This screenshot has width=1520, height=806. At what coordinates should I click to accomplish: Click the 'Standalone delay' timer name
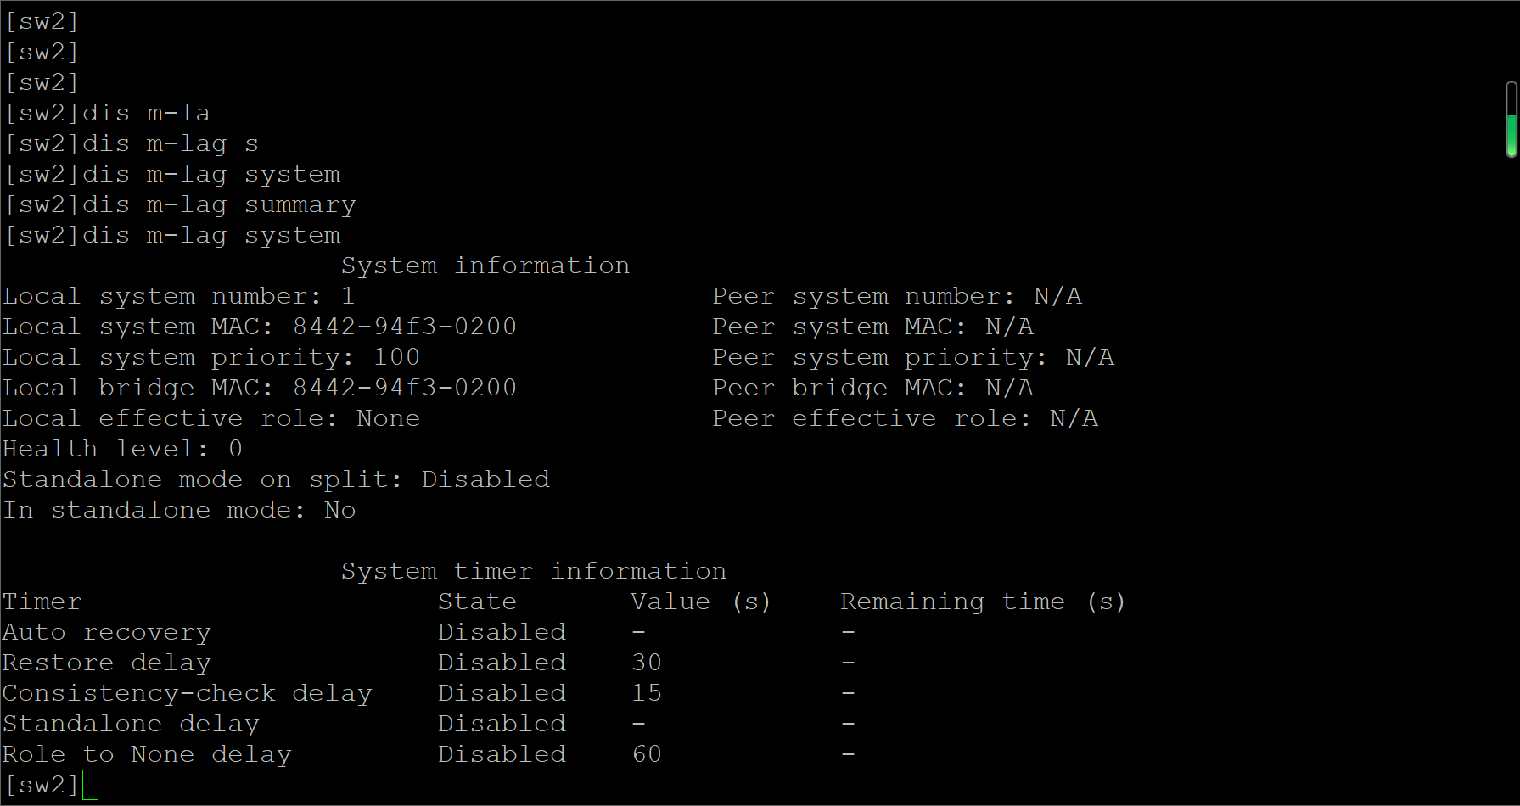click(x=131, y=724)
